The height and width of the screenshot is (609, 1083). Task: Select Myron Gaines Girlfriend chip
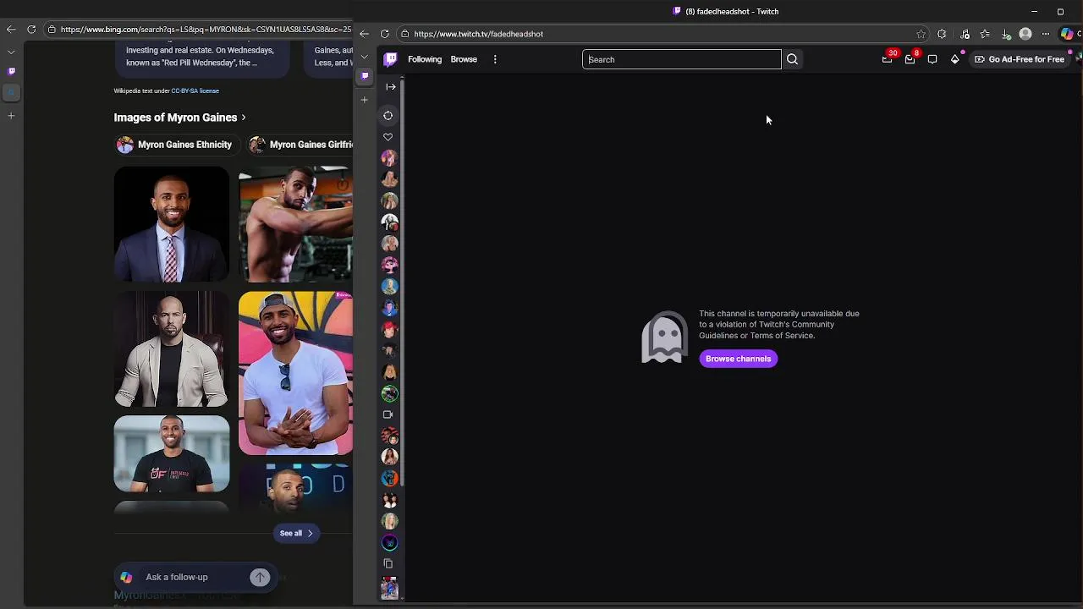(300, 145)
